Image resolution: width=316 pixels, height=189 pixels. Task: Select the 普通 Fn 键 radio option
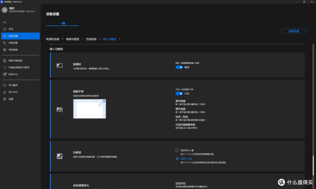tap(177, 159)
